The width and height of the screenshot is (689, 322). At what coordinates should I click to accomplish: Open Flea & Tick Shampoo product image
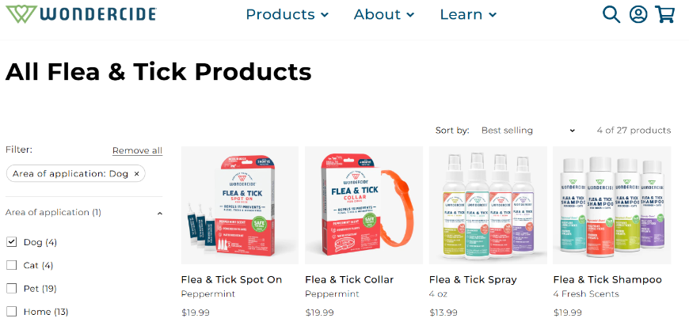coord(611,206)
